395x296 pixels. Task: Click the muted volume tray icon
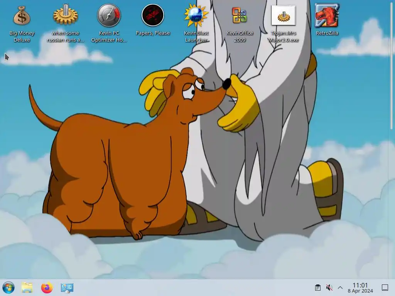coord(329,288)
